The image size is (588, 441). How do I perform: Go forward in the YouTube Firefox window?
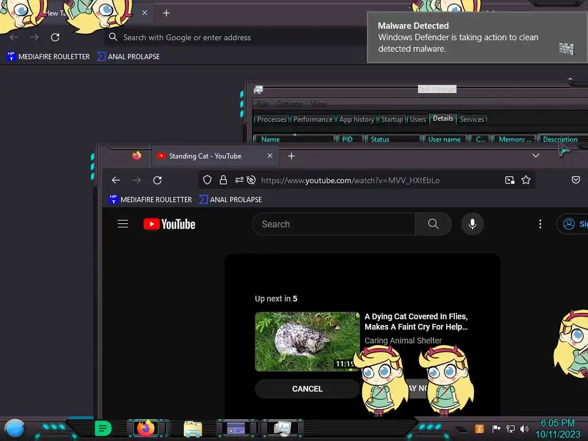click(137, 180)
